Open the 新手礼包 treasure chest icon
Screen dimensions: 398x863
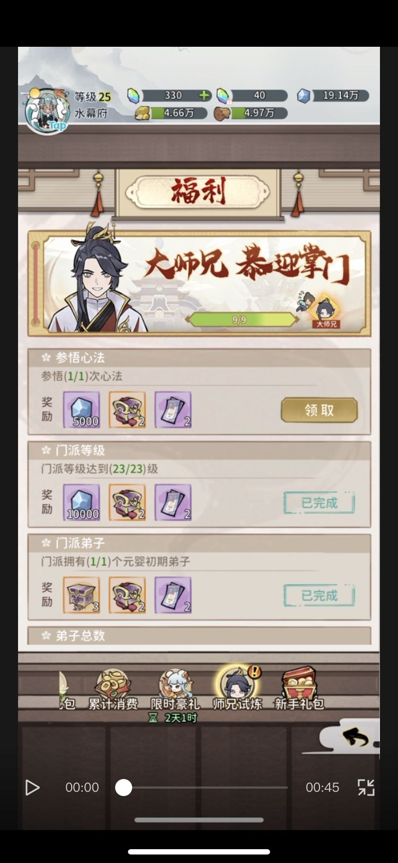[x=299, y=689]
